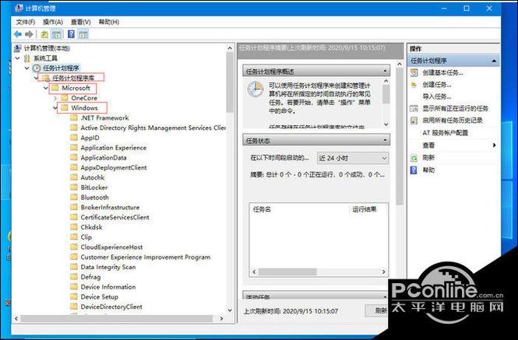Select Application Experience folder
This screenshot has width=518, height=340.
point(114,148)
